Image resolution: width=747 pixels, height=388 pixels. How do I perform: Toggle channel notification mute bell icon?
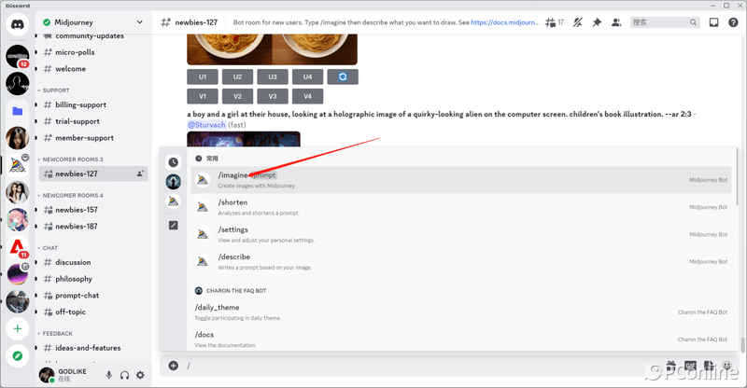point(578,22)
